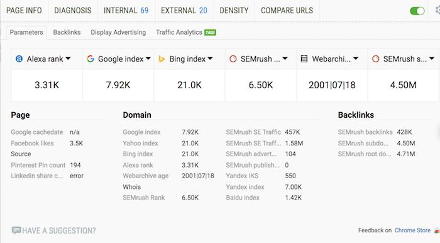Open settings gear icon
Image resolution: width=440 pixels, height=243 pixels.
(437, 11)
